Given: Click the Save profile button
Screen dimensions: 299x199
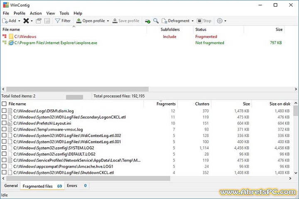Looking at the screenshot, I should coord(126,21).
